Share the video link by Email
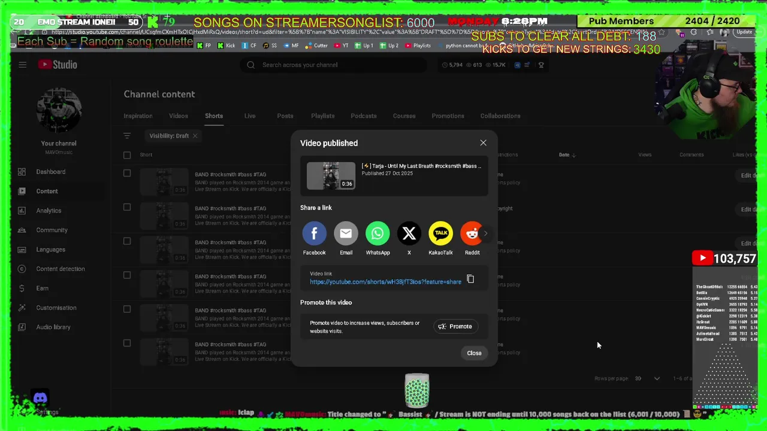Image resolution: width=767 pixels, height=431 pixels. point(346,233)
